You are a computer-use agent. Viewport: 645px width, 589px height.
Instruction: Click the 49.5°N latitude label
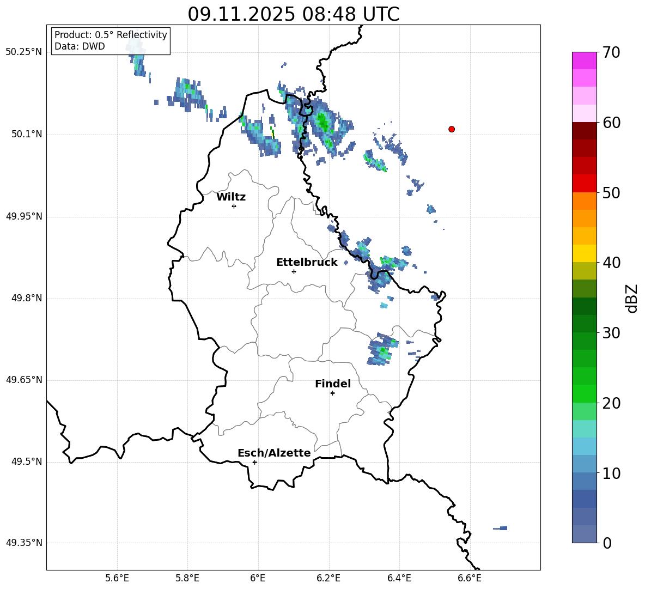pos(27,462)
